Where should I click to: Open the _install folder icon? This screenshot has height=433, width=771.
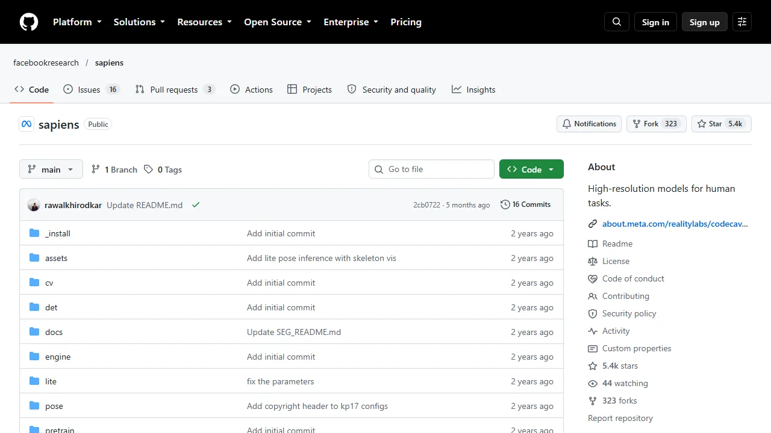[x=34, y=233]
